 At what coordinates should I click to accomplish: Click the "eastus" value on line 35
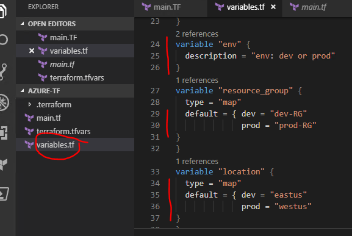[288, 195]
